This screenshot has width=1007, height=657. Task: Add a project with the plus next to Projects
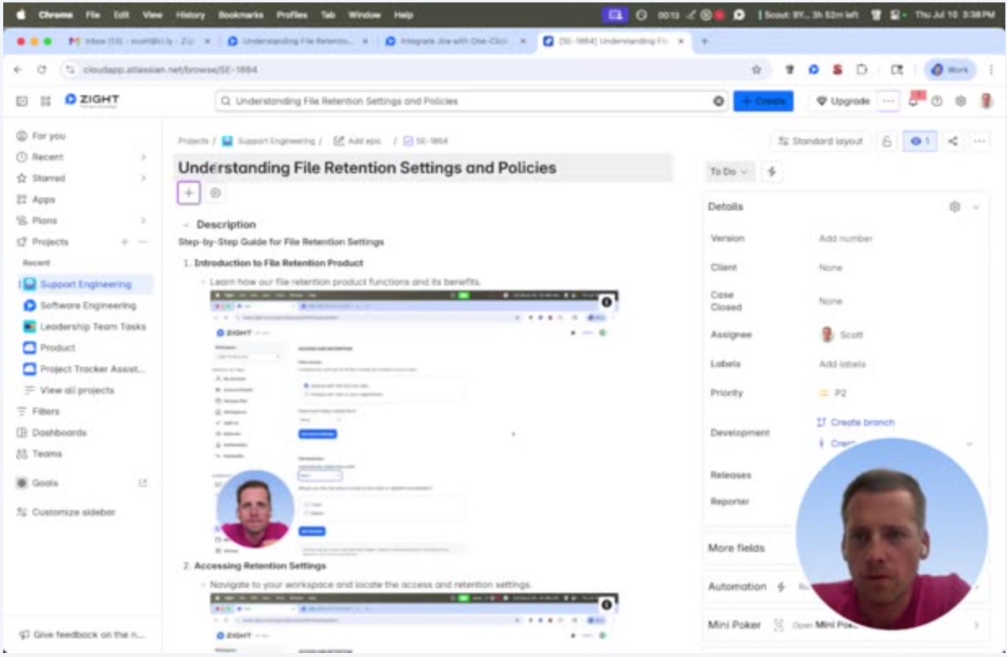click(124, 242)
